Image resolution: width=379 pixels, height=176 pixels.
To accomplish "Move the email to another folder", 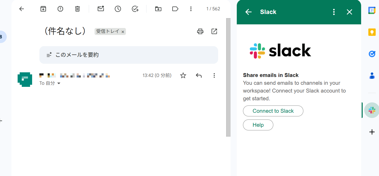I will pos(158,9).
